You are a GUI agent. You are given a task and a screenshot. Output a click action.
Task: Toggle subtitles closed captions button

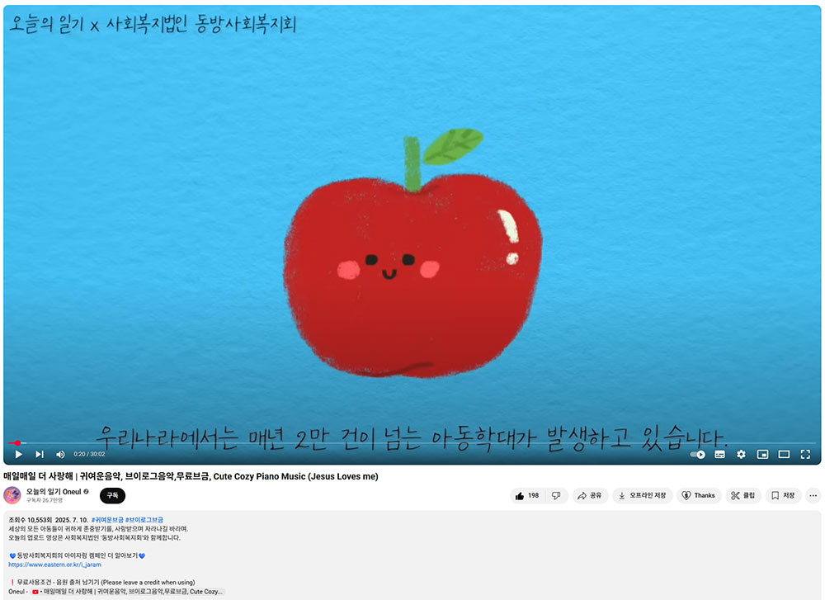(719, 454)
